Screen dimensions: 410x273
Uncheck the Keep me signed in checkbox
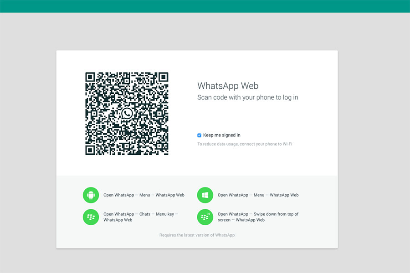click(199, 135)
